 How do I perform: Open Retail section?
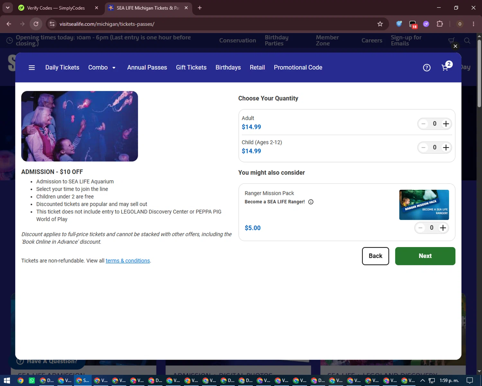(257, 68)
